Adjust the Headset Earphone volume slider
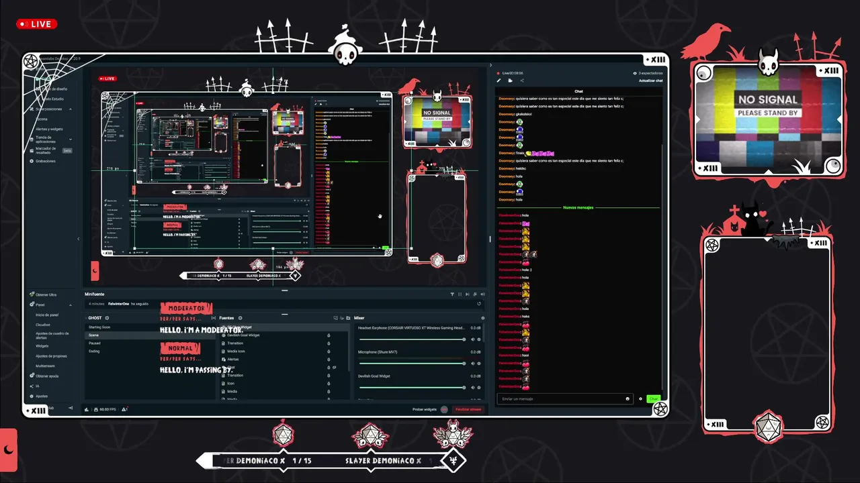 pos(411,339)
